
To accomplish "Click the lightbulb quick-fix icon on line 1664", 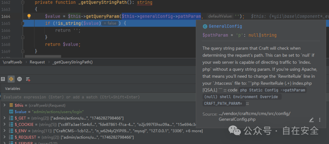I will (29, 16).
